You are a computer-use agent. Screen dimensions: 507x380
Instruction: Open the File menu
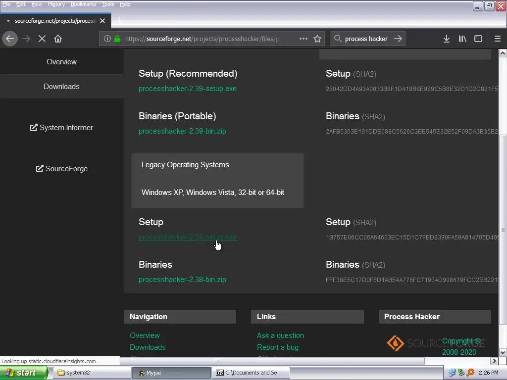coord(6,4)
